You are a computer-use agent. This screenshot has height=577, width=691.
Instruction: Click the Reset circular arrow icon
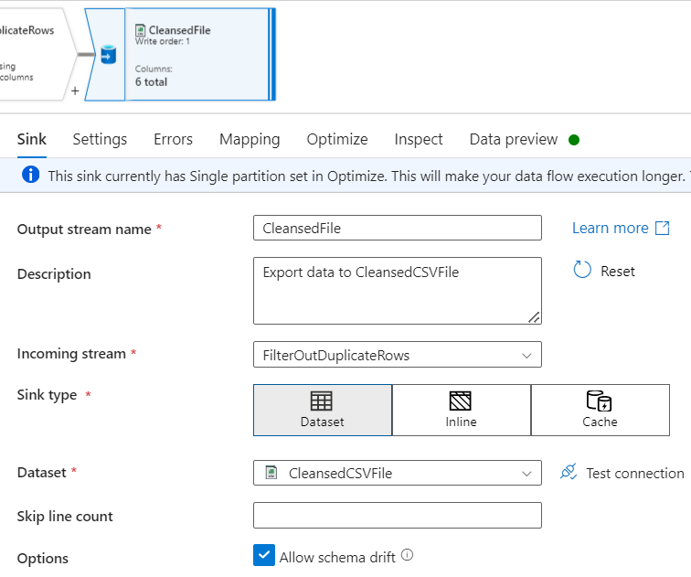pos(582,270)
